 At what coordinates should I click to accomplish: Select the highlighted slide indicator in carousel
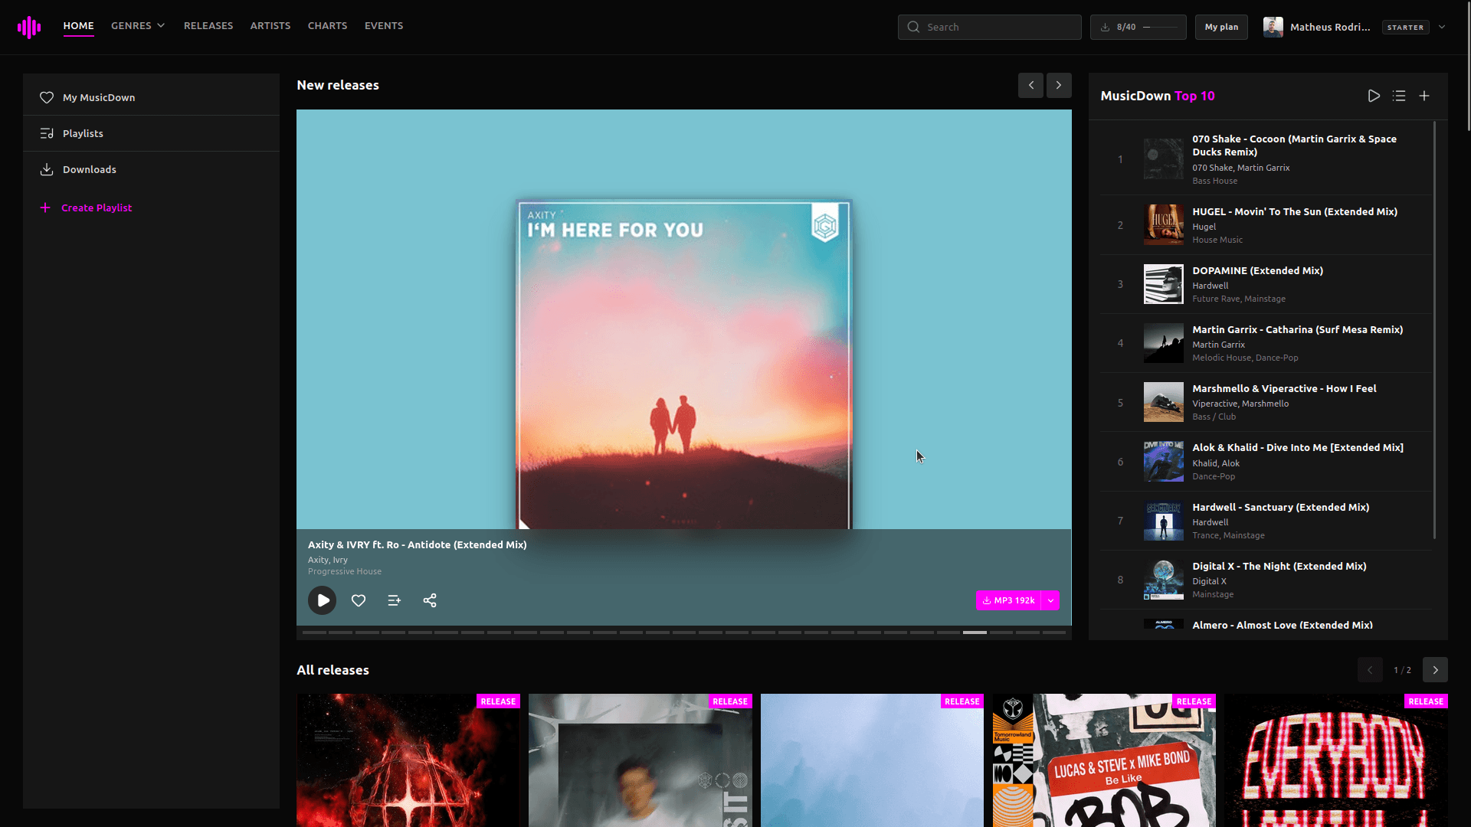point(975,633)
